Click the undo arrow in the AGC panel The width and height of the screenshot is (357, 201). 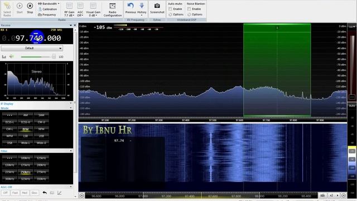tap(45, 193)
